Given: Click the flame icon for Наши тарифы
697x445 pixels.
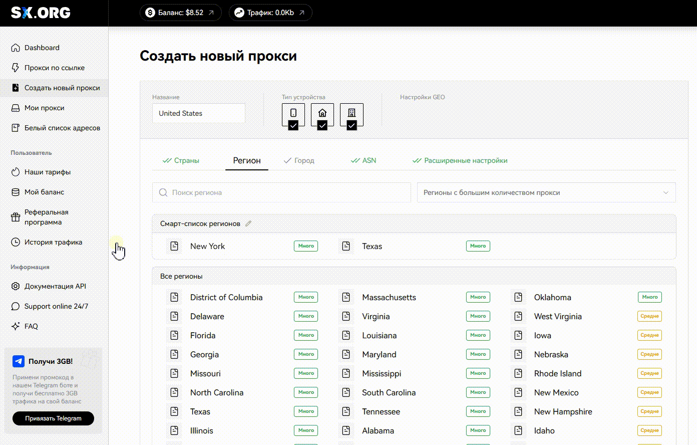Looking at the screenshot, I should click(x=16, y=172).
